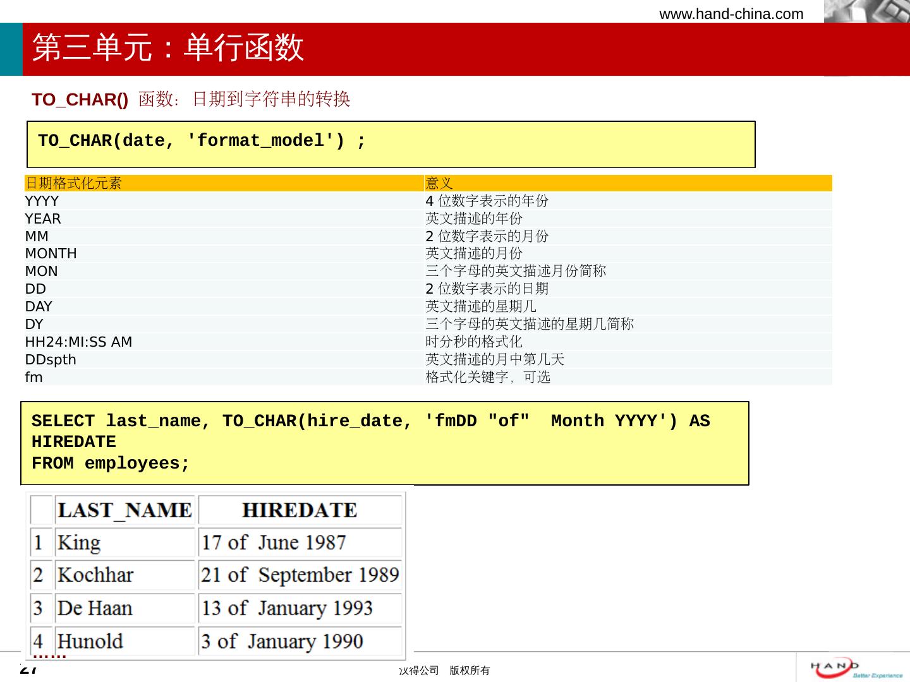Click the TO_CHAR(date, 'format_model') syntax box
The height and width of the screenshot is (682, 910).
click(x=391, y=144)
